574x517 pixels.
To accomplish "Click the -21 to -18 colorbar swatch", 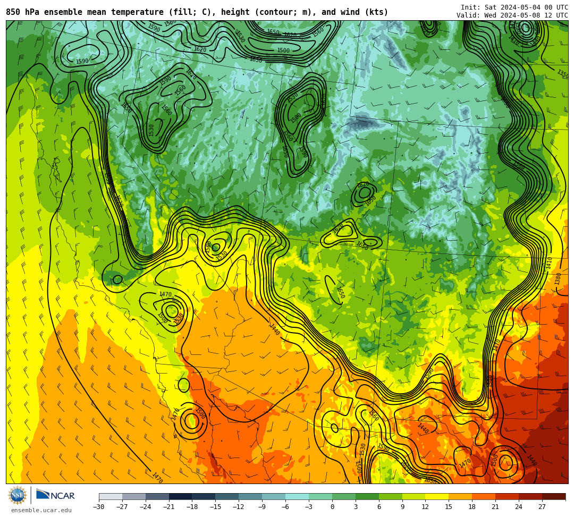I will [x=181, y=496].
